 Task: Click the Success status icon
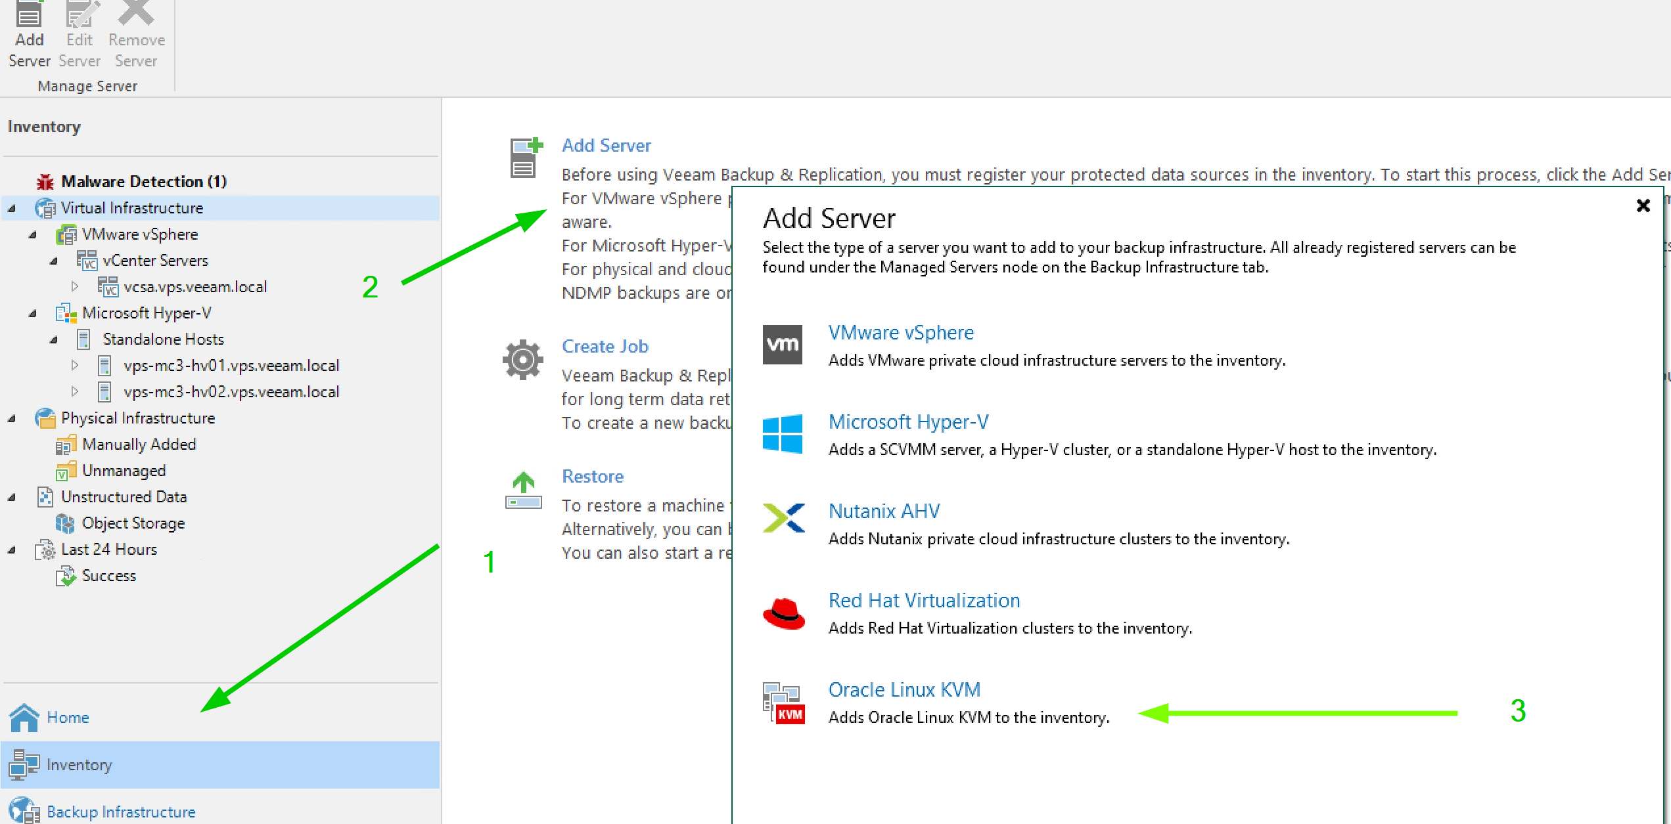(x=66, y=576)
